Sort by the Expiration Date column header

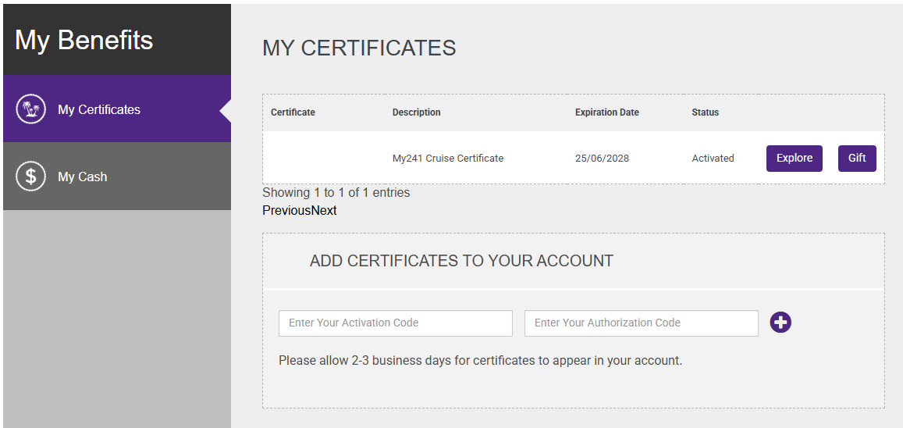[606, 112]
